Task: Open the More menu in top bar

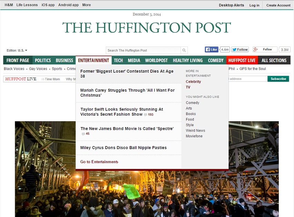Action: pyautogui.click(x=86, y=5)
